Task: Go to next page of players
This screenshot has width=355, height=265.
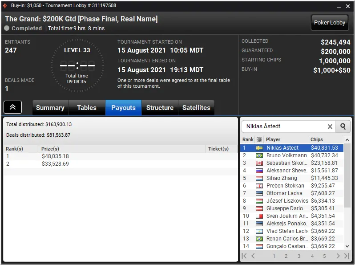Action: pyautogui.click(x=338, y=256)
